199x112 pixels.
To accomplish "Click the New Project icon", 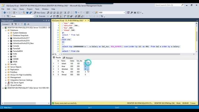I will (x=14, y=12).
